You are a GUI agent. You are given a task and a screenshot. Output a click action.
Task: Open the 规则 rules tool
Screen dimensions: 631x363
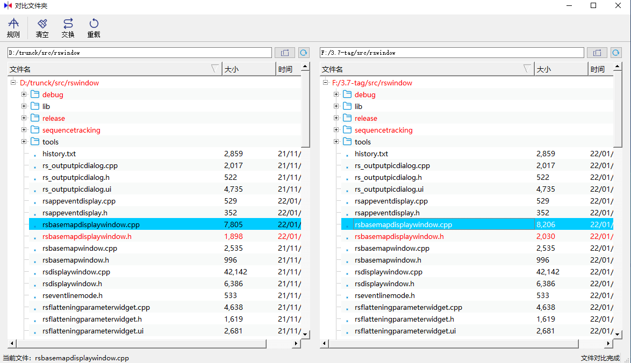(13, 28)
